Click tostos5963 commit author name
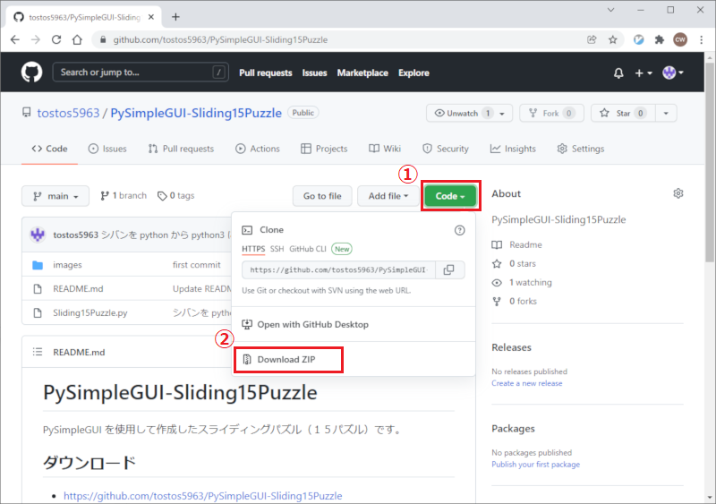 click(76, 235)
